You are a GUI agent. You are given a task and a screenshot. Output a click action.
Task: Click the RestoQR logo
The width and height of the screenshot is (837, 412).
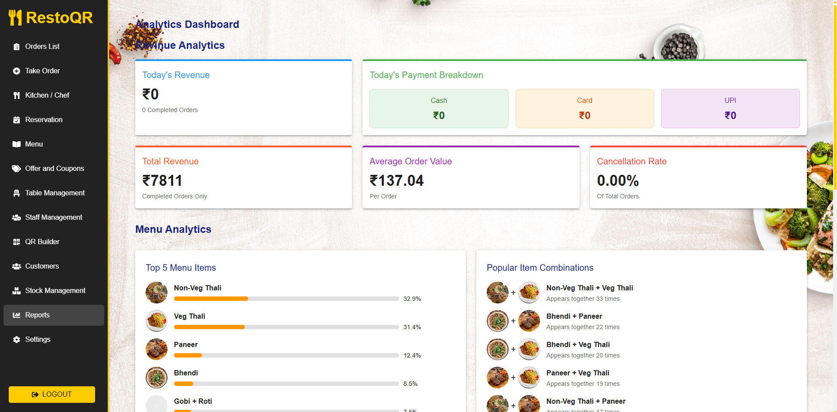51,18
